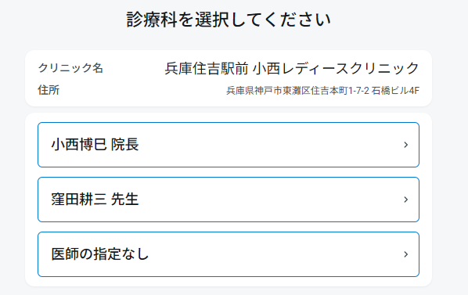468x295 pixels.
Task: Click empty middle area of 医師の指定なし row
Action: pos(275,254)
